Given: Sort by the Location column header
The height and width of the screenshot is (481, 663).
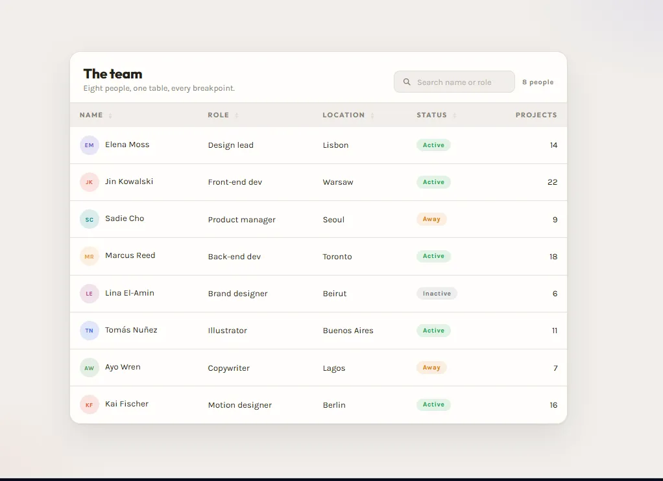Looking at the screenshot, I should coord(348,115).
